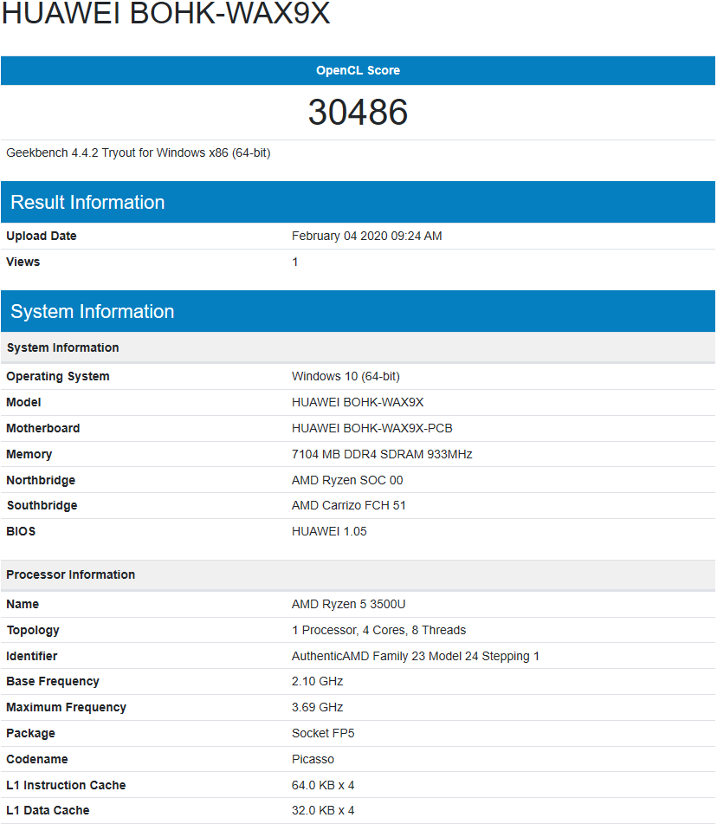Image resolution: width=717 pixels, height=824 pixels.
Task: Click the grey System Information subheading
Action: (358, 348)
